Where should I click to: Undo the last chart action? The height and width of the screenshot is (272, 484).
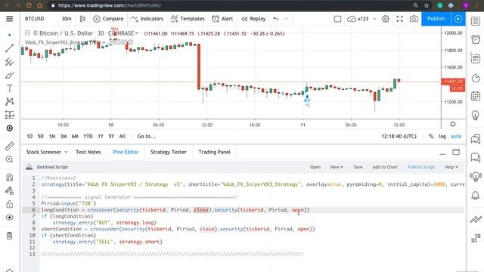[275, 19]
